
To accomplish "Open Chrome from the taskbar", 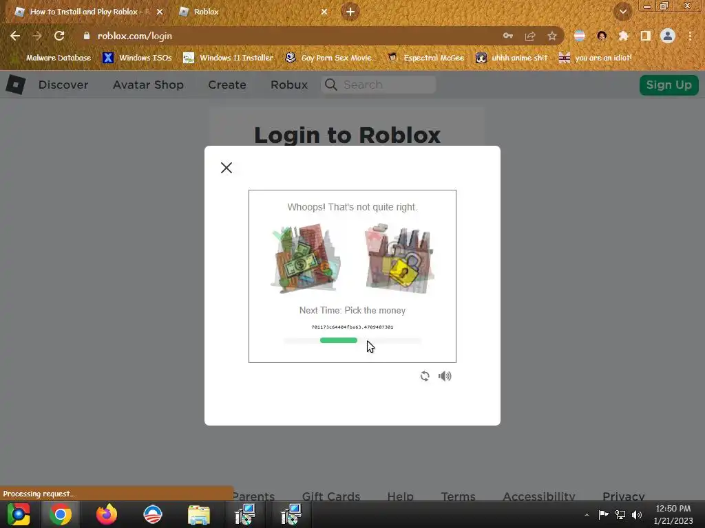I will pyautogui.click(x=61, y=514).
